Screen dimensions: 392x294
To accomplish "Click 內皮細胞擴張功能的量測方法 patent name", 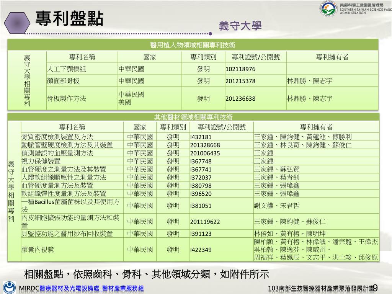I will pyautogui.click(x=70, y=222).
